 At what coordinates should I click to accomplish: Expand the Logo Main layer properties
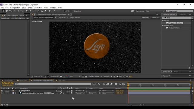coord(11,91)
